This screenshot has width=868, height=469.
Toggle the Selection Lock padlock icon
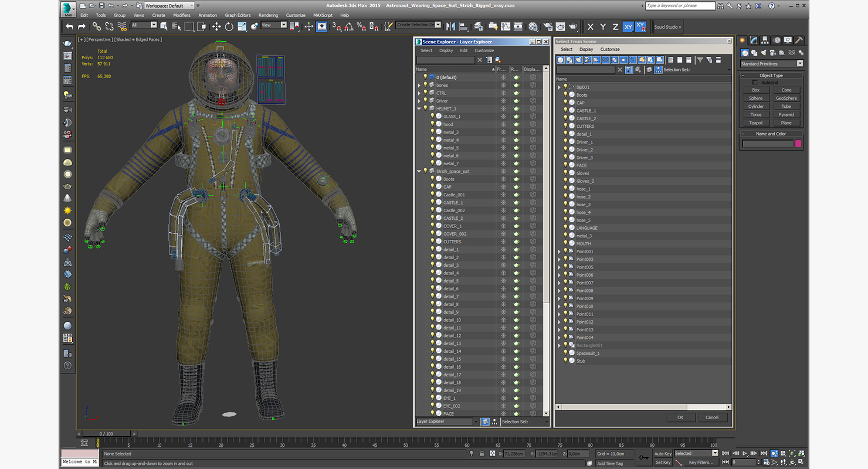click(x=482, y=453)
